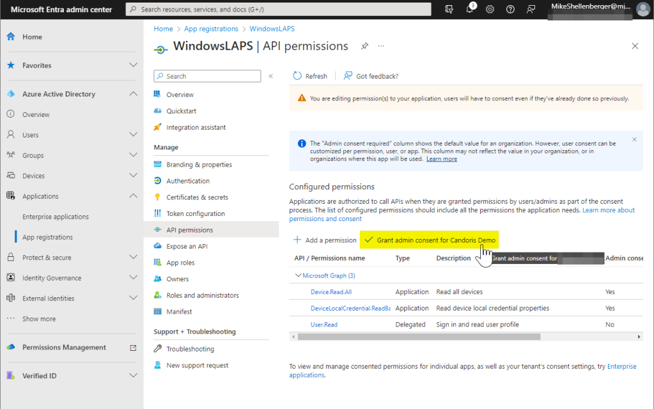This screenshot has width=654, height=409.
Task: Expand the Users section in sidebar
Action: pyautogui.click(x=133, y=135)
